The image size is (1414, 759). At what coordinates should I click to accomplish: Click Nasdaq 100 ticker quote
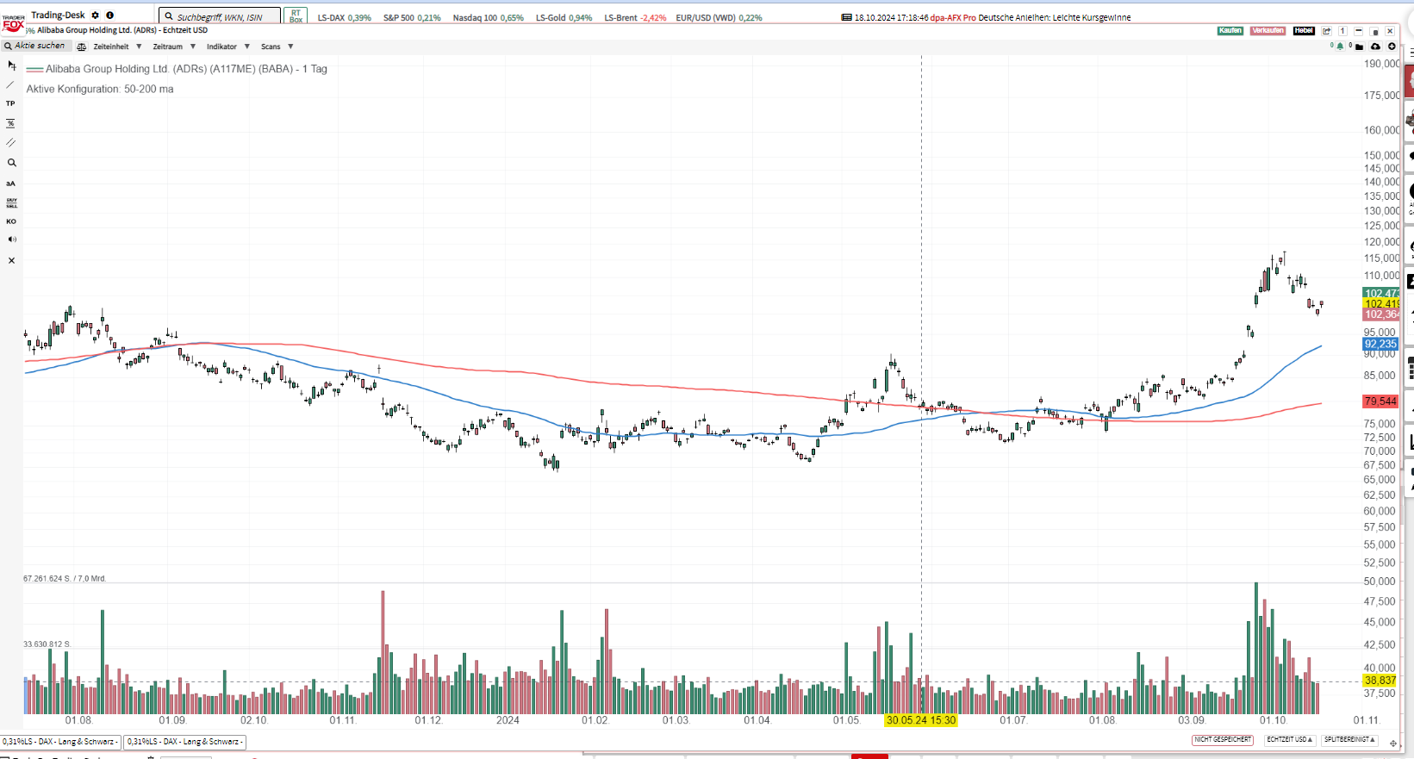488,17
